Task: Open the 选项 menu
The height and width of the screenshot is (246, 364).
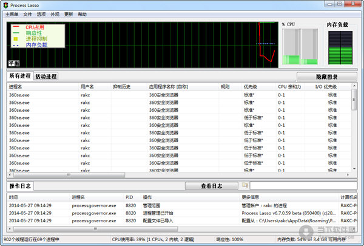Action: pos(41,15)
